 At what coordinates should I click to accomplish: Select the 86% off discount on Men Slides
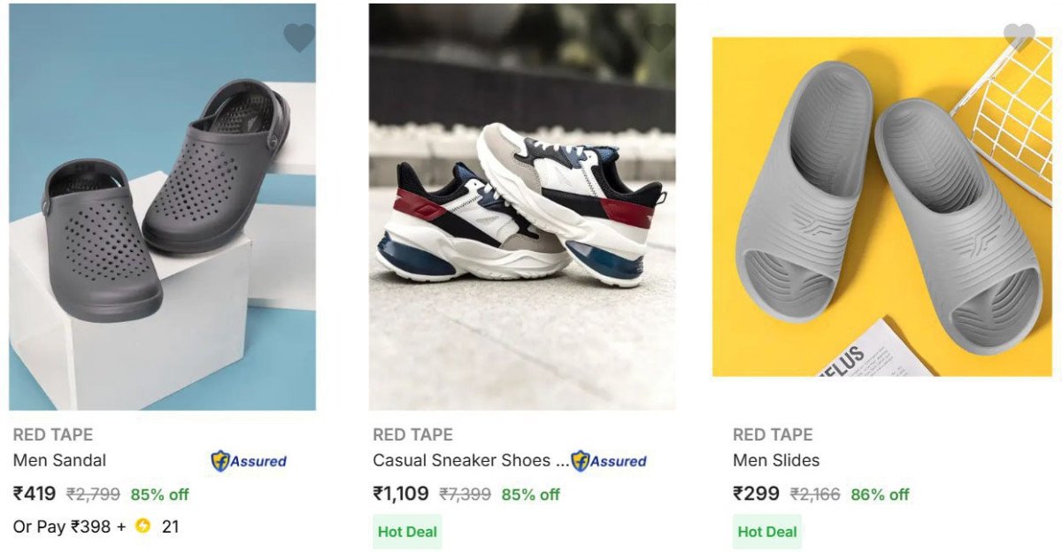[881, 495]
